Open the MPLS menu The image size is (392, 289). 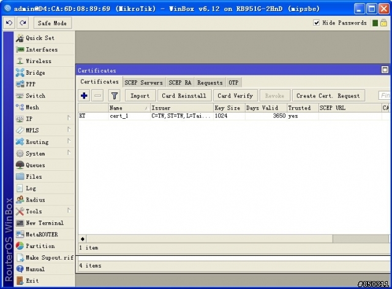point(45,130)
